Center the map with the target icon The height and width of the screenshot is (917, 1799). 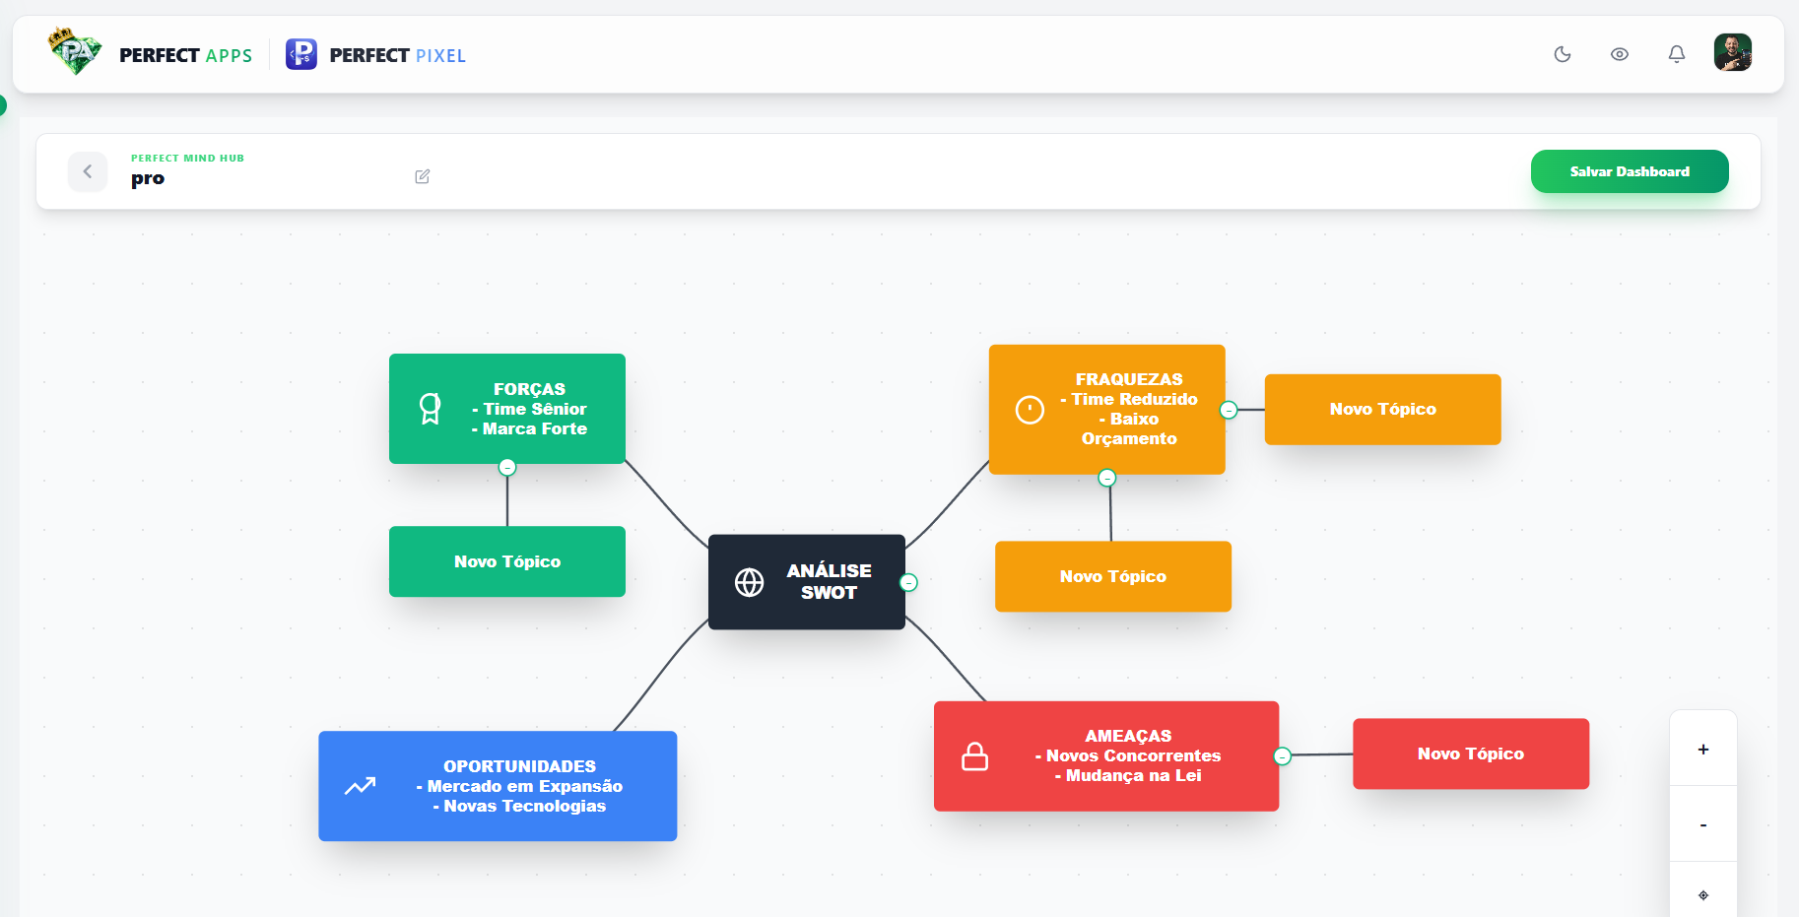[1702, 894]
